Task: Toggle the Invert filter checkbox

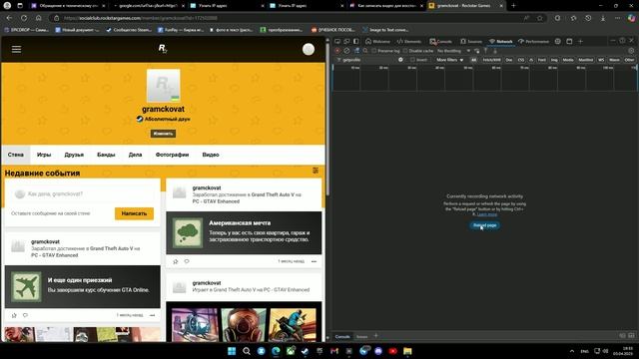Action: click(x=412, y=60)
